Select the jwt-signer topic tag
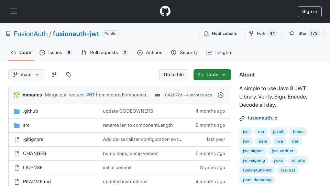330x186 pixels. (x=253, y=151)
